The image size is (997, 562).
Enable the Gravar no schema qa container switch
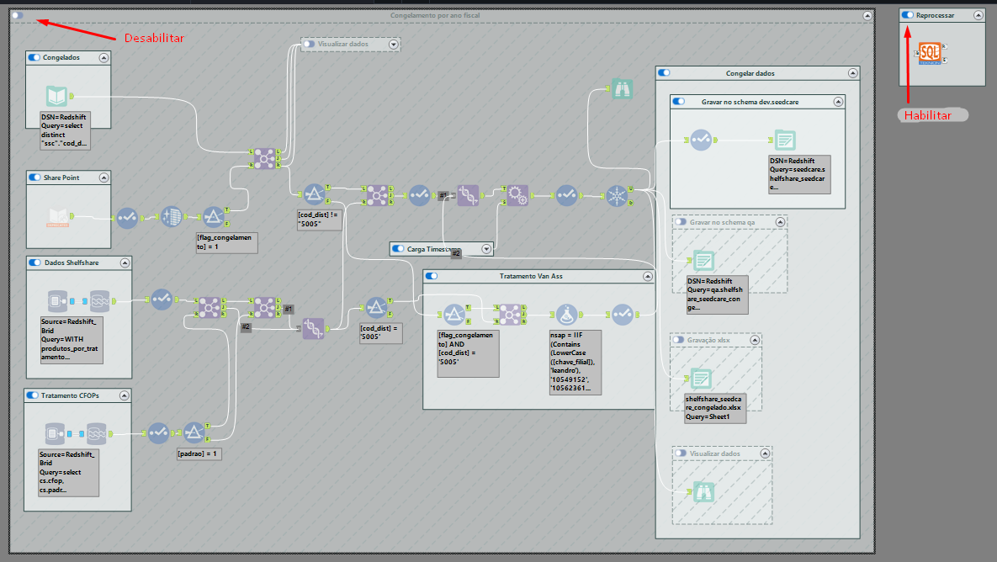coord(681,222)
